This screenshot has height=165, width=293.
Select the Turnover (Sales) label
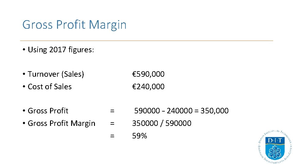56,74
